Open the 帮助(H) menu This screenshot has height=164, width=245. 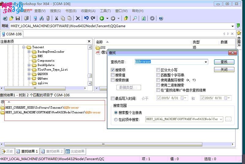point(138,11)
